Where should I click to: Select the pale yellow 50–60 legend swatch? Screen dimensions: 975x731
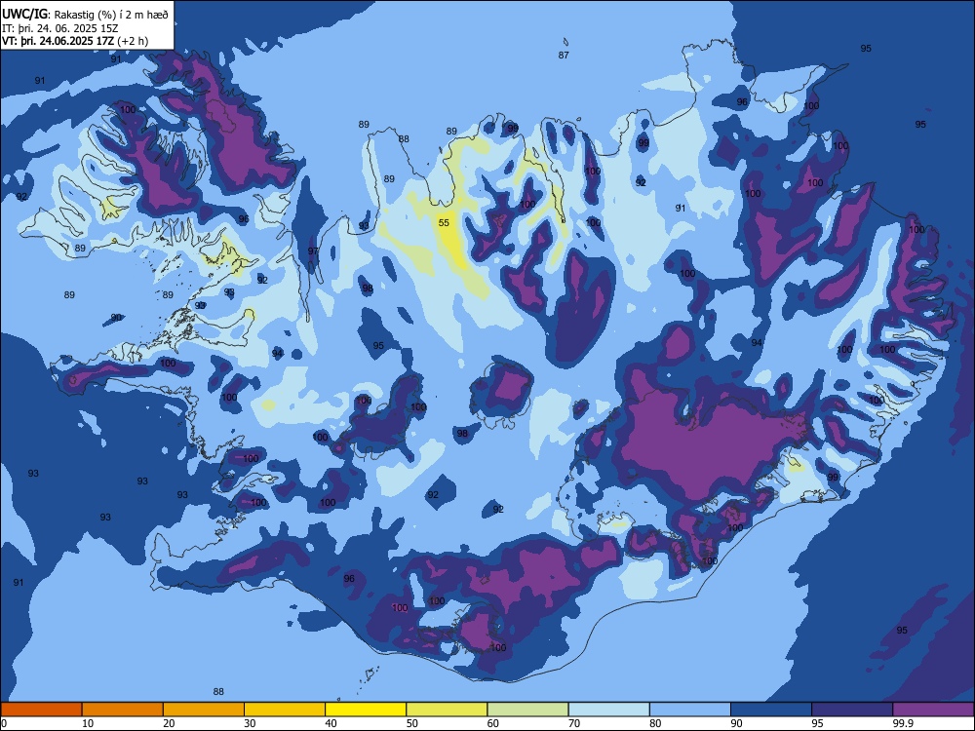point(448,710)
